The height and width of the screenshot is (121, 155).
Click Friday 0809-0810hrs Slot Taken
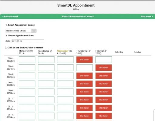[x=104, y=92]
